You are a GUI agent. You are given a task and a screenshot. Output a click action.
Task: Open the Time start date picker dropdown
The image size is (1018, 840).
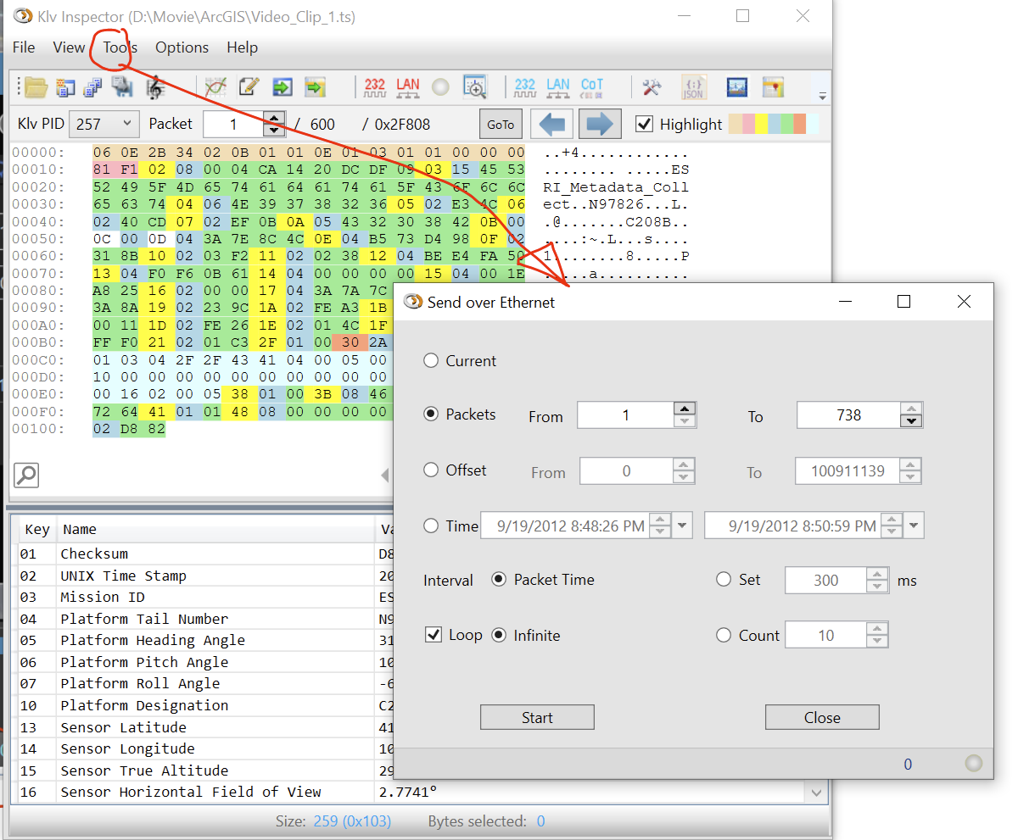click(683, 525)
